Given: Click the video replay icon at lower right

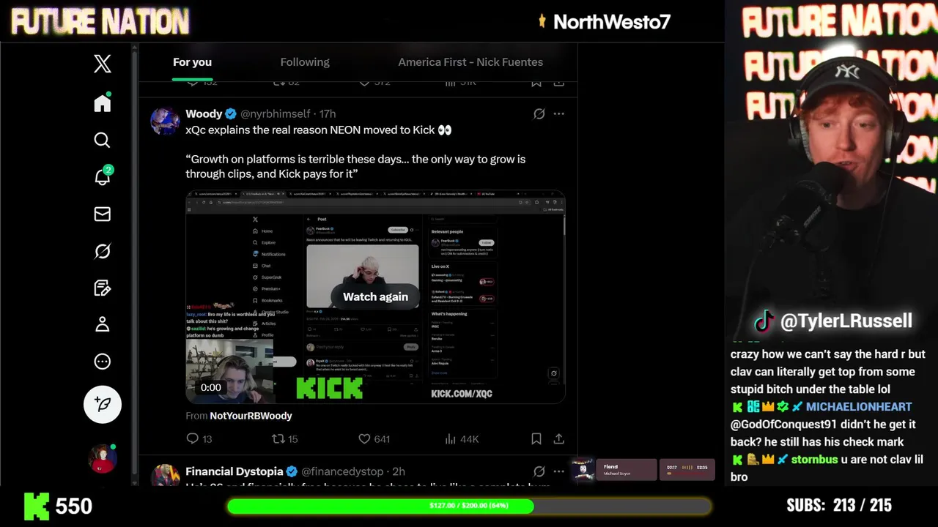Looking at the screenshot, I should [553, 373].
